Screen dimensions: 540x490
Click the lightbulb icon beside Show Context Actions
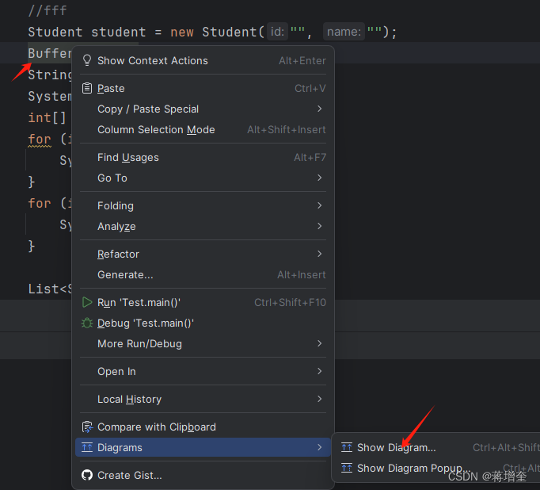click(x=87, y=60)
